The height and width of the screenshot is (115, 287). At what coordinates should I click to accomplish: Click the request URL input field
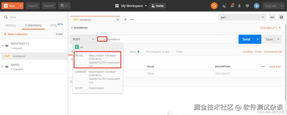click(166, 39)
